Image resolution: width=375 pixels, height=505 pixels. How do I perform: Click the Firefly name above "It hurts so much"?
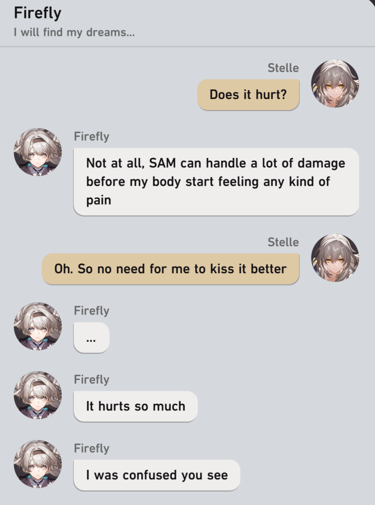coord(92,380)
